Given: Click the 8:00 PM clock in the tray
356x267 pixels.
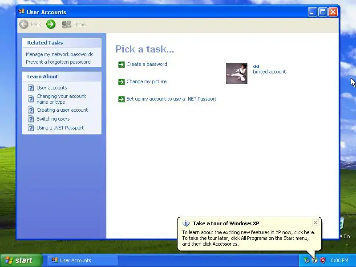Looking at the screenshot, I should click(x=340, y=260).
